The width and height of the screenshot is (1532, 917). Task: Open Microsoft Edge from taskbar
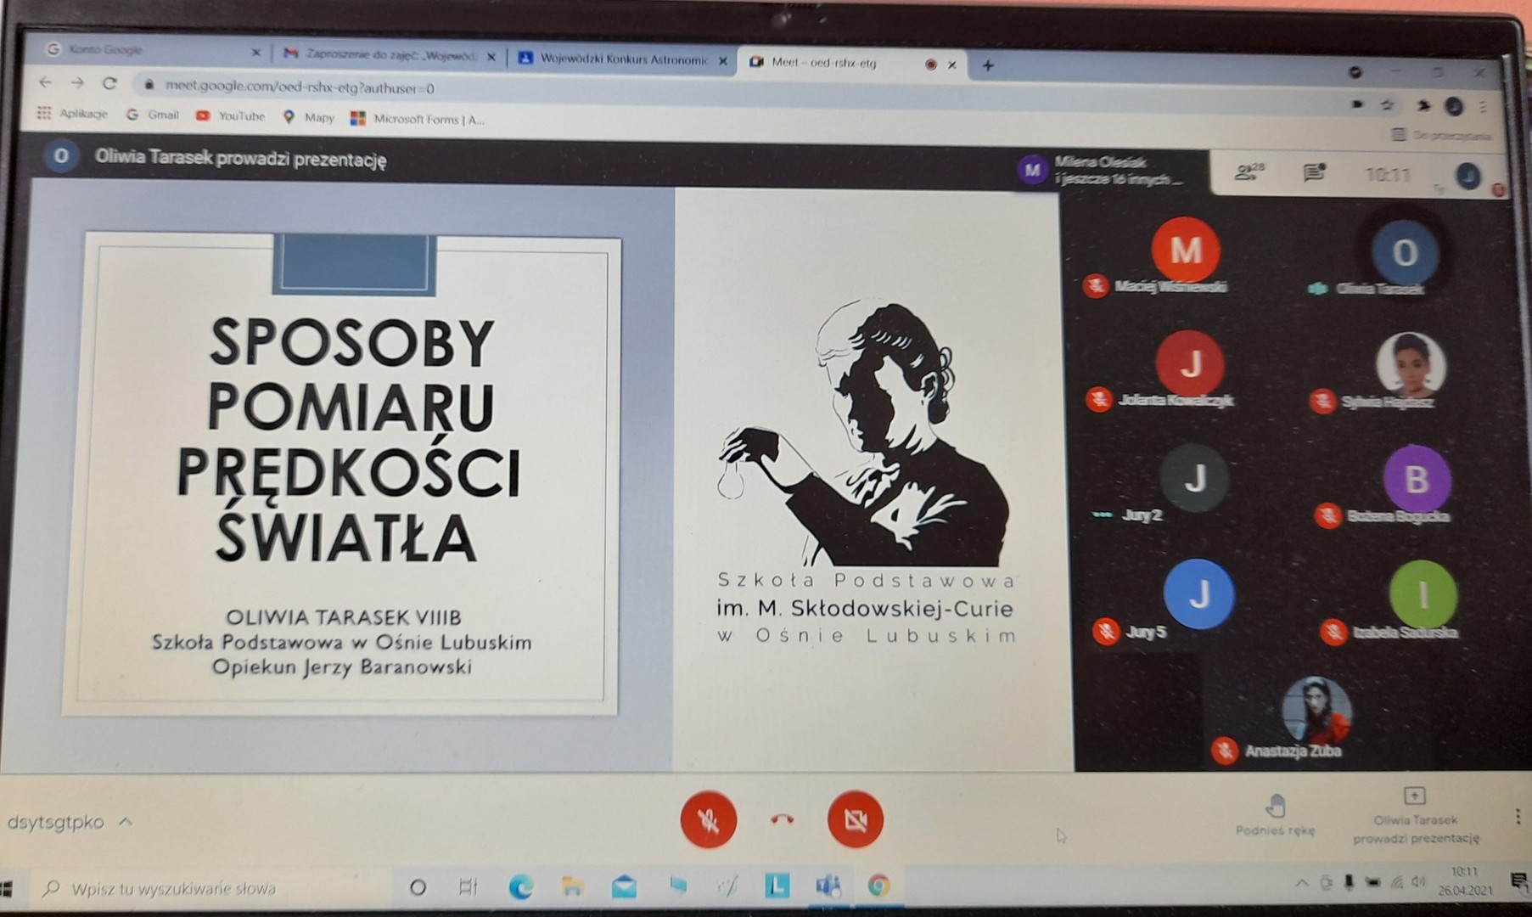[520, 887]
